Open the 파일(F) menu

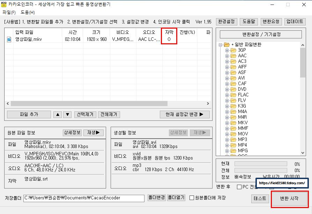tap(9, 12)
